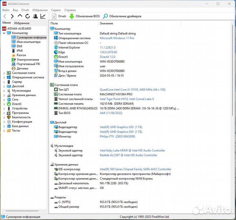This screenshot has height=220, width=236.
Task: Open the Разгон flame icon item
Action: click(x=13, y=55)
